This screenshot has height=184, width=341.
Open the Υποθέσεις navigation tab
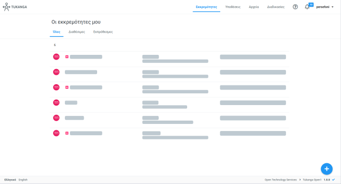point(233,7)
